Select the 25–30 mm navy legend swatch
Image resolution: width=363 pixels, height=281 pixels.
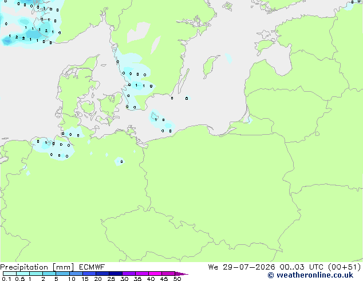(x=116, y=274)
